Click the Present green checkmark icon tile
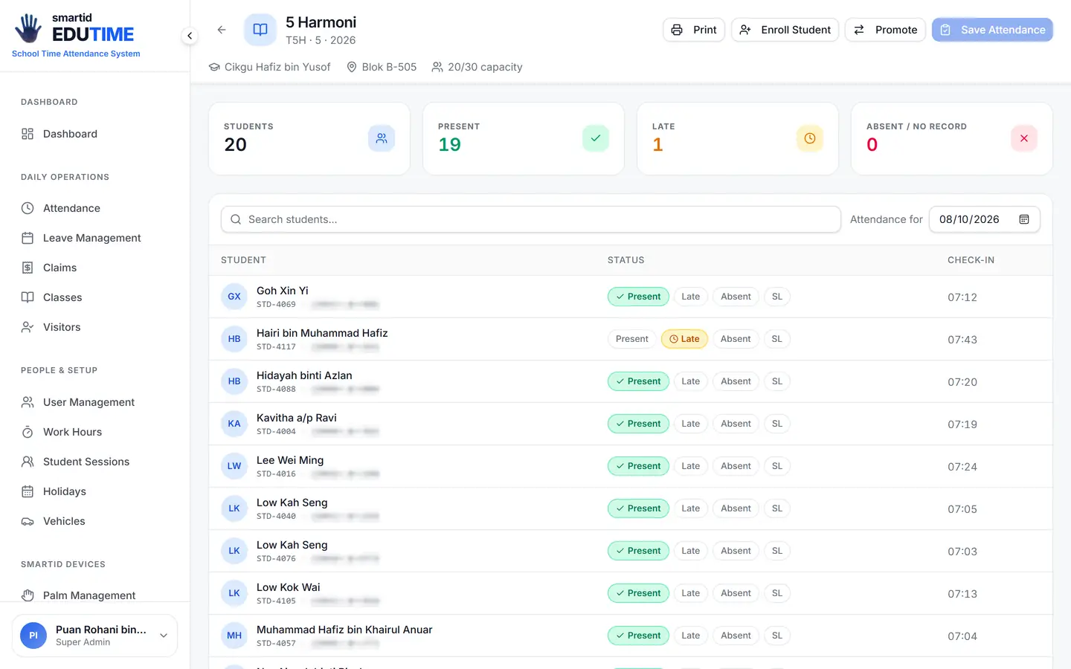This screenshot has width=1071, height=669. 596,138
